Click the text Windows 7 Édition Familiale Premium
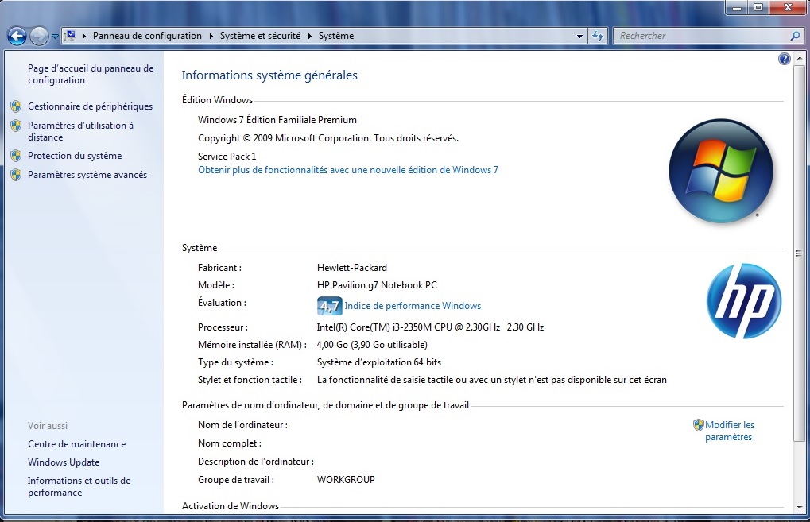Image resolution: width=810 pixels, height=522 pixels. click(x=277, y=120)
